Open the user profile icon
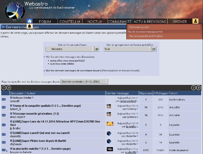 click(x=195, y=21)
